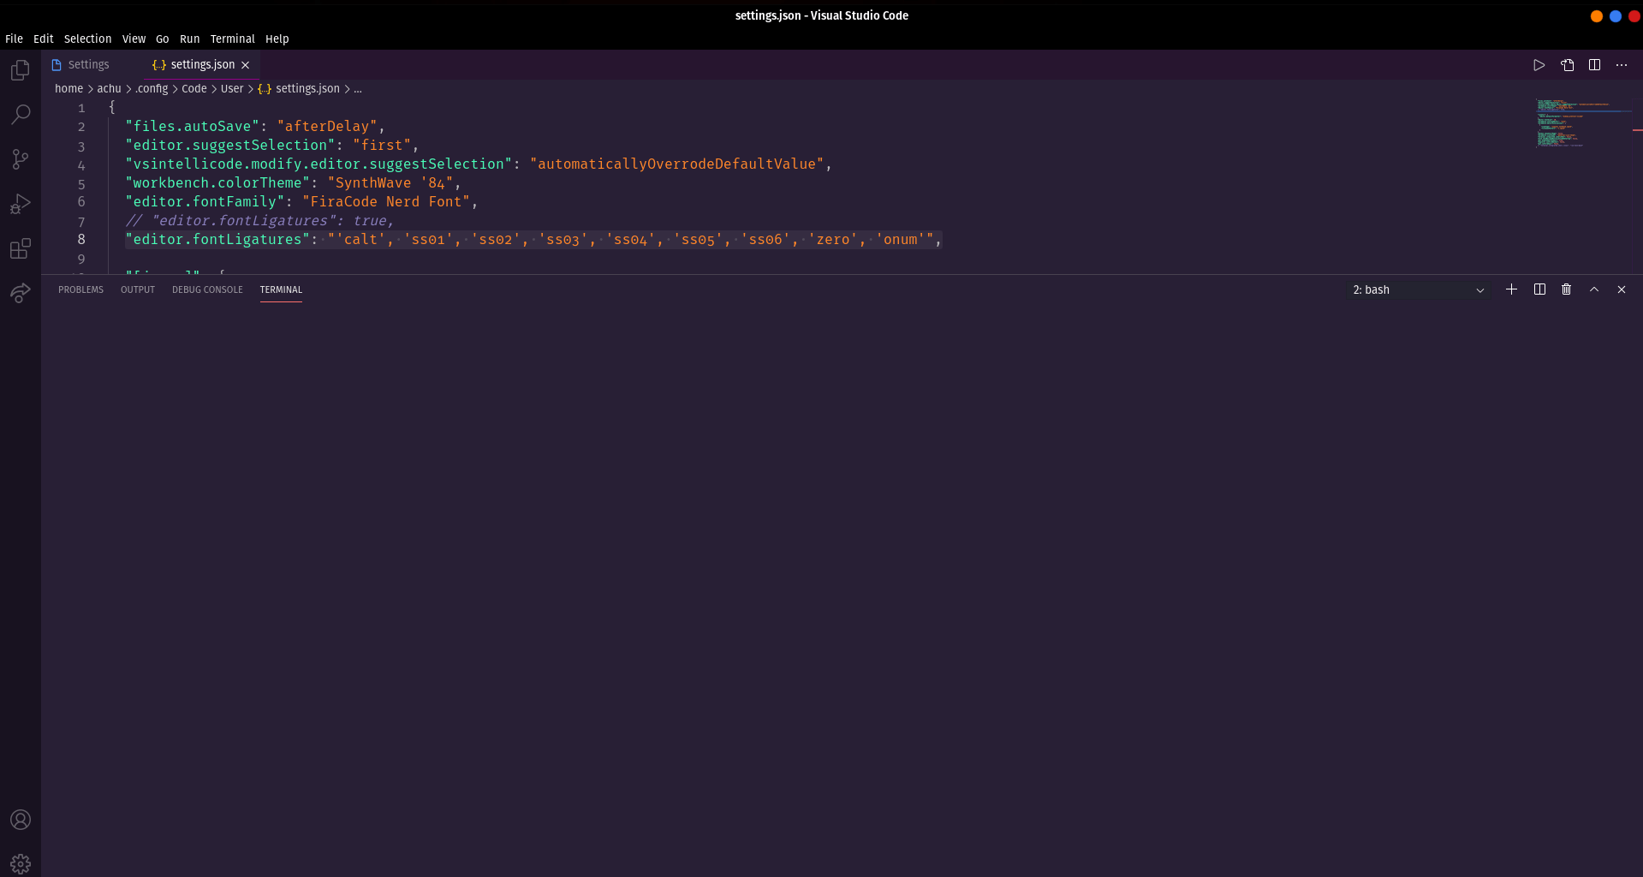Open the View menu
Viewport: 1643px width, 877px height.
134,39
